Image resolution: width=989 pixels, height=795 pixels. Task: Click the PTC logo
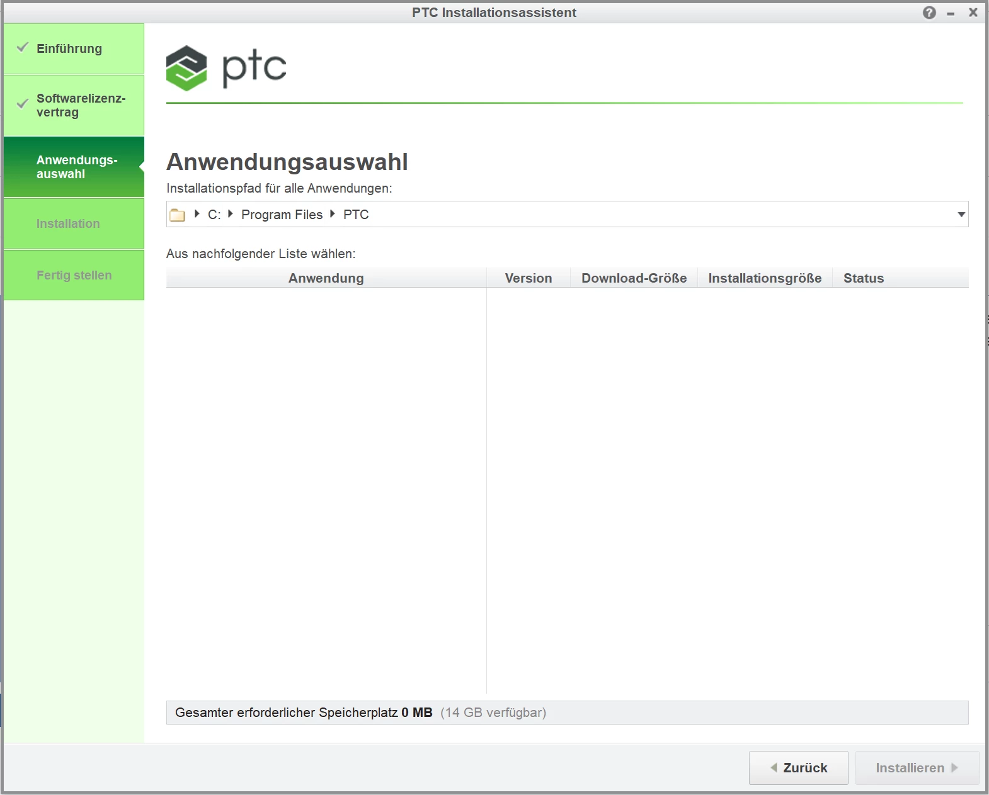(x=226, y=67)
